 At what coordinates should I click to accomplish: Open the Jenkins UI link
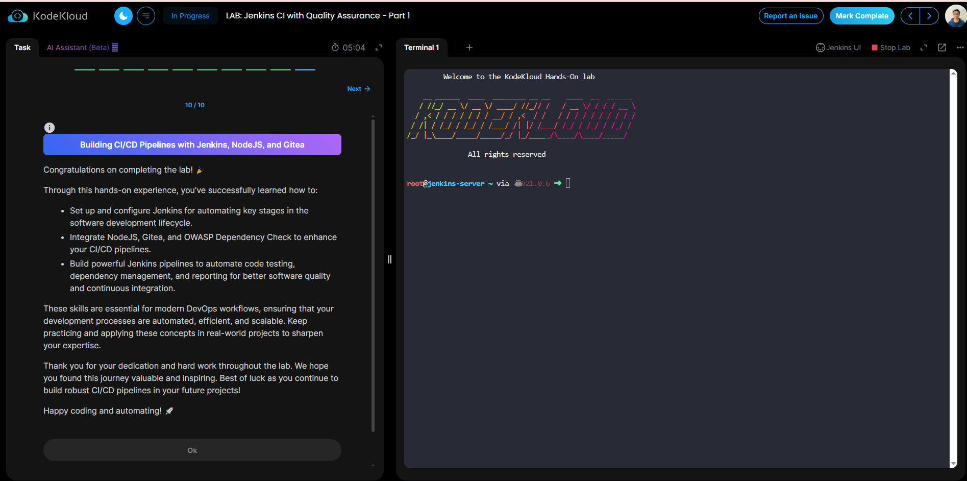838,47
